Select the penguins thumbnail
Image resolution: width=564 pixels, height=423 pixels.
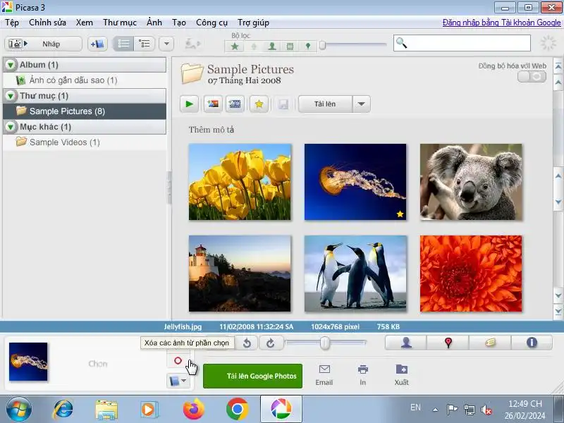355,274
